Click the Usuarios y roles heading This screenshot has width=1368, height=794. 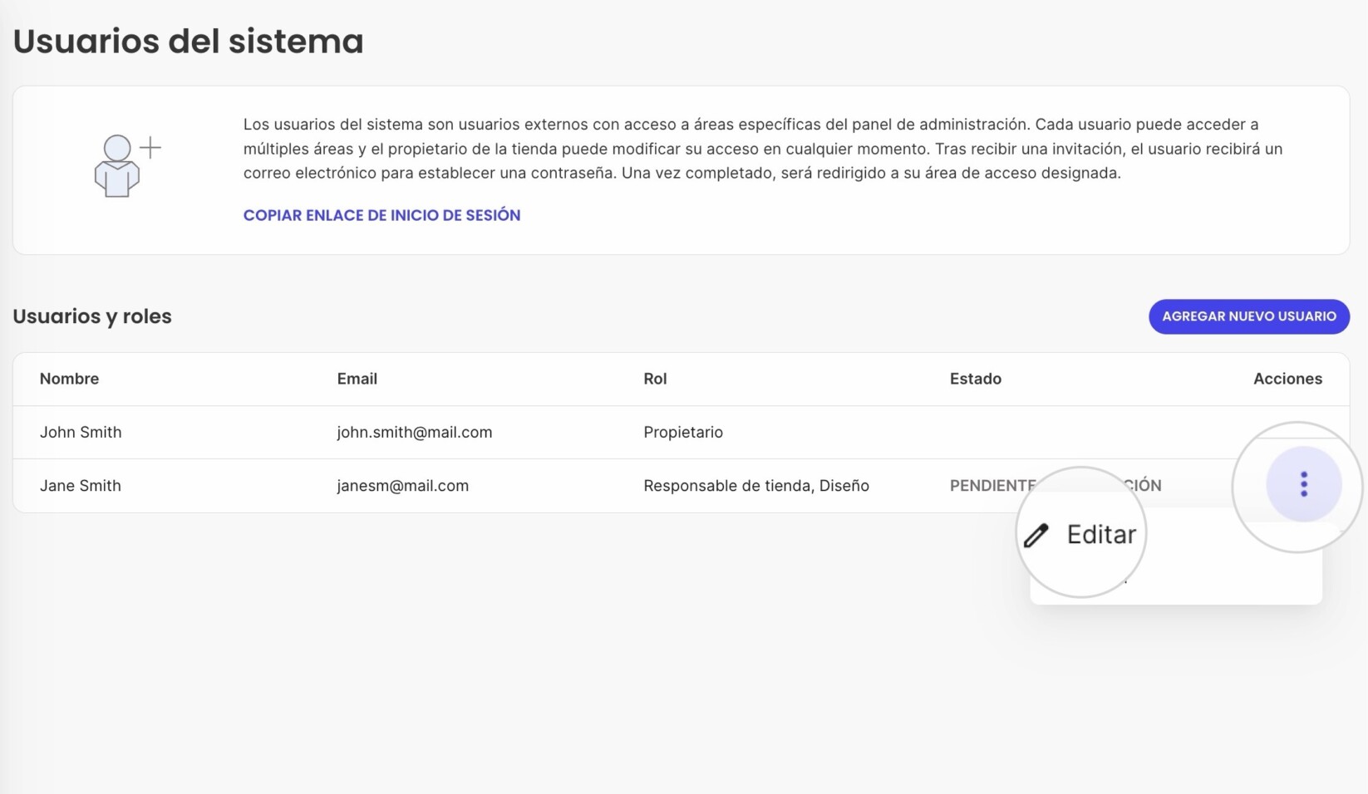point(92,316)
